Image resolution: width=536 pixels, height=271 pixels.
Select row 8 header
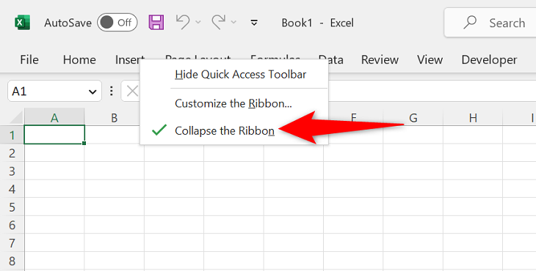[x=12, y=261]
